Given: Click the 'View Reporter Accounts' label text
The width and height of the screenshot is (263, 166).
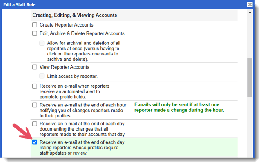Looking at the screenshot, I should click(x=64, y=67).
